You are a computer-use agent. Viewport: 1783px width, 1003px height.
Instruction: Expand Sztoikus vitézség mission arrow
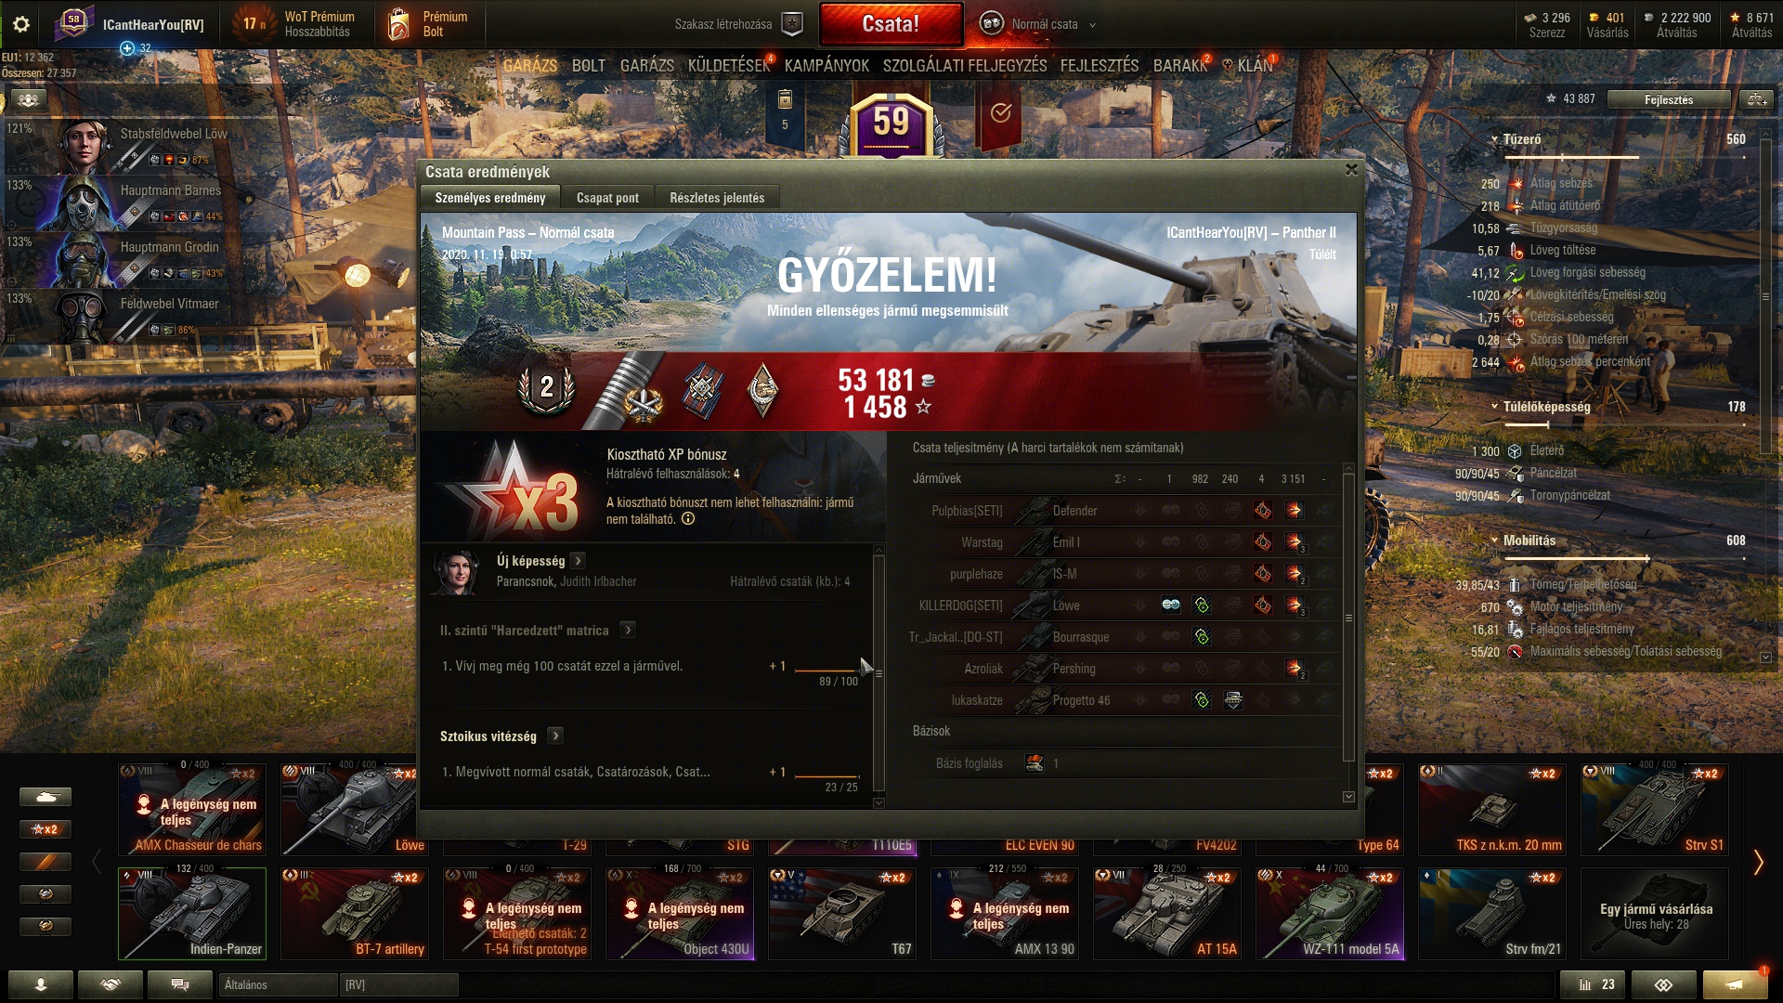pyautogui.click(x=555, y=736)
